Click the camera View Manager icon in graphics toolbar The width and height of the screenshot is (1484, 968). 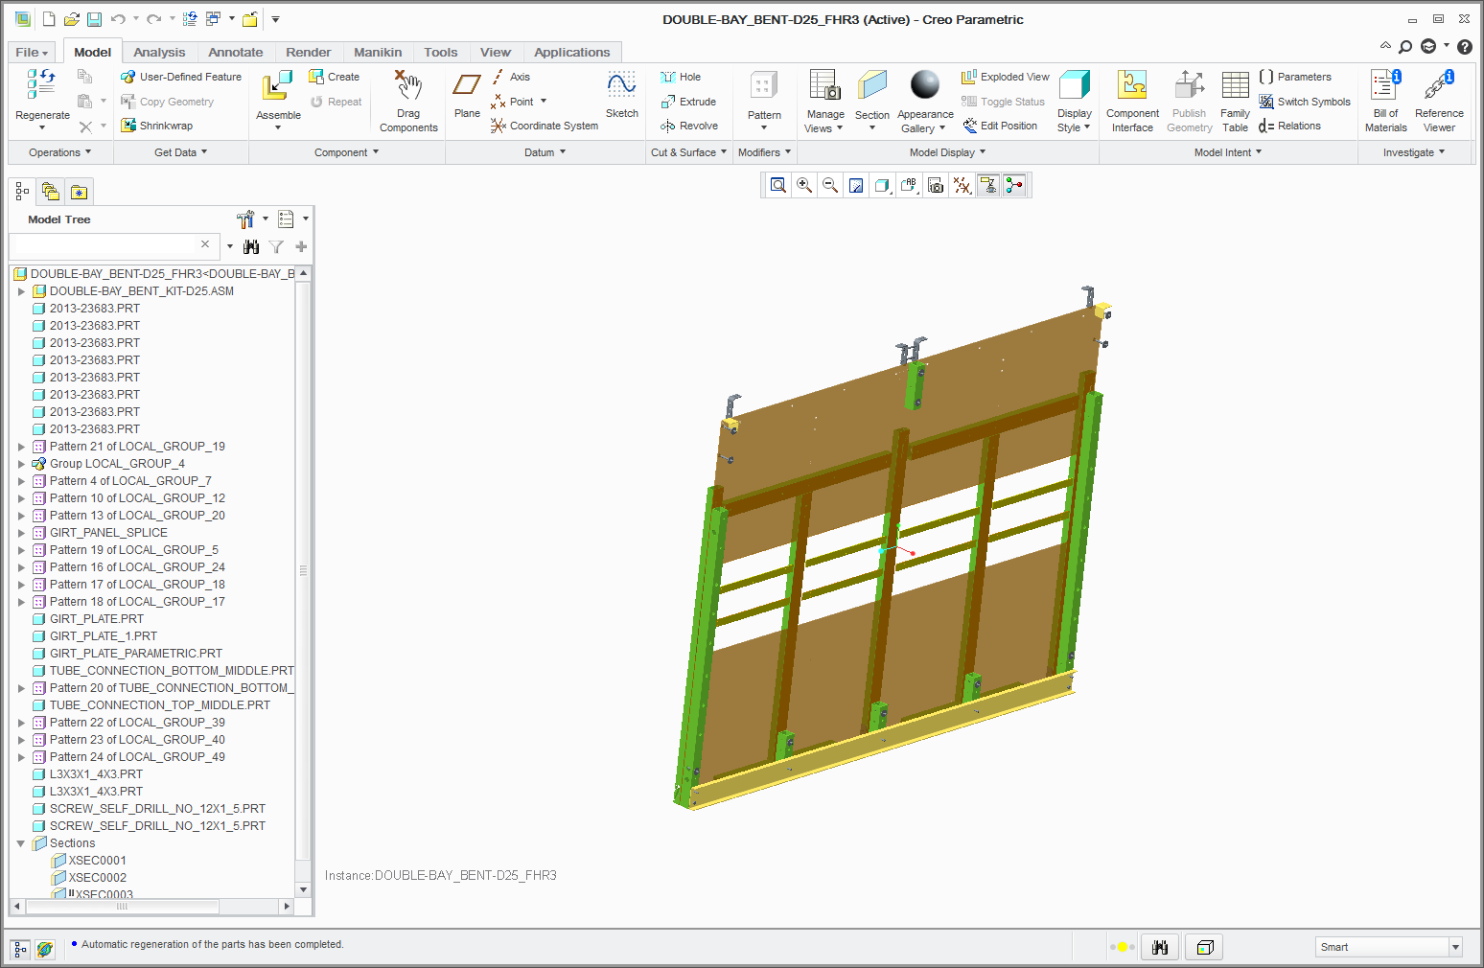click(x=936, y=185)
